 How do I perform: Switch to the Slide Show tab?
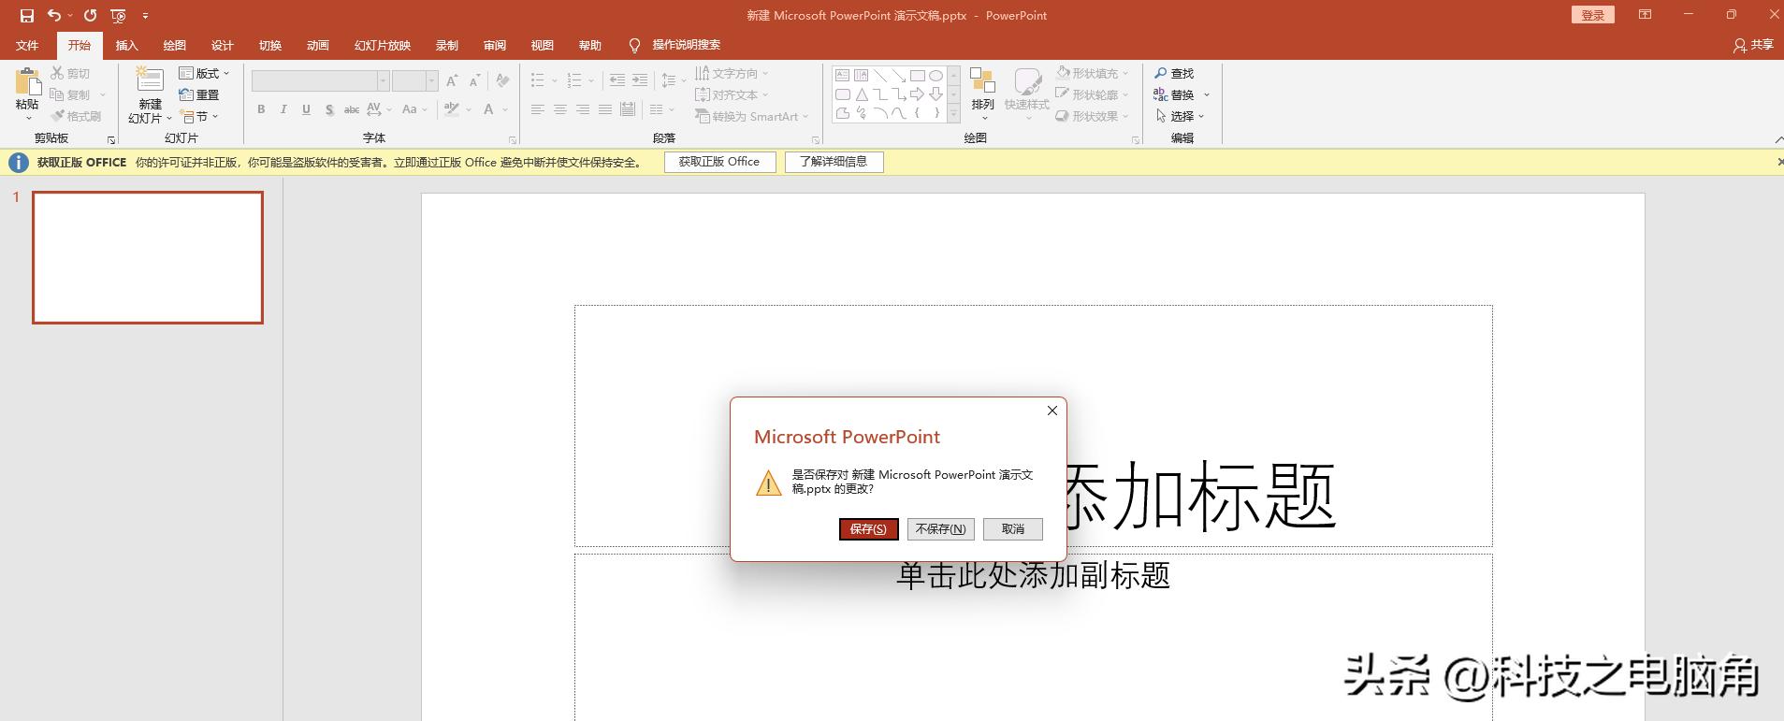(382, 46)
